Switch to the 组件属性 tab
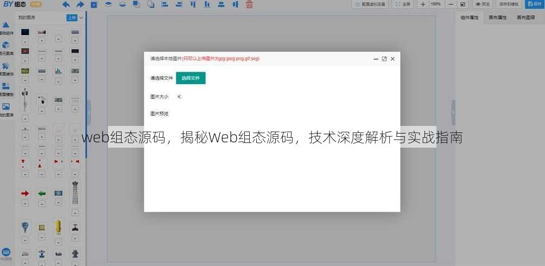This screenshot has height=266, width=545. tap(470, 17)
